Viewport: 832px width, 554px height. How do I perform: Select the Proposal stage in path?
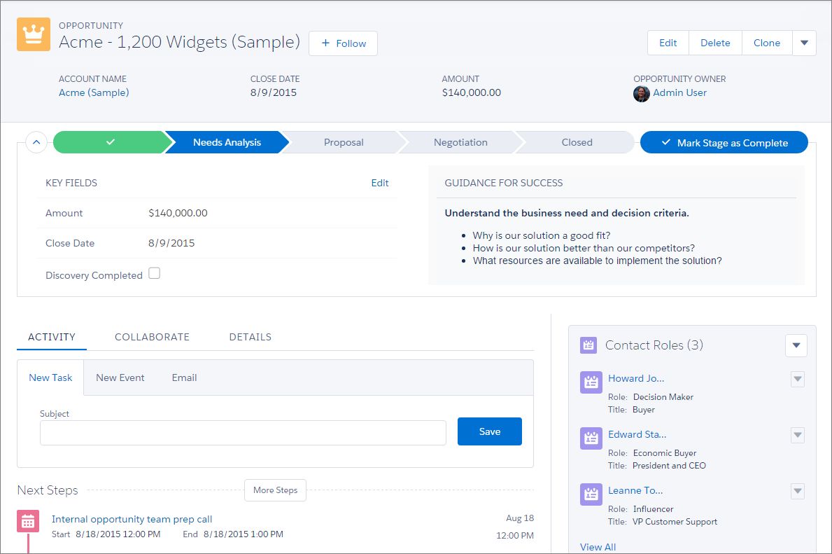click(x=344, y=142)
